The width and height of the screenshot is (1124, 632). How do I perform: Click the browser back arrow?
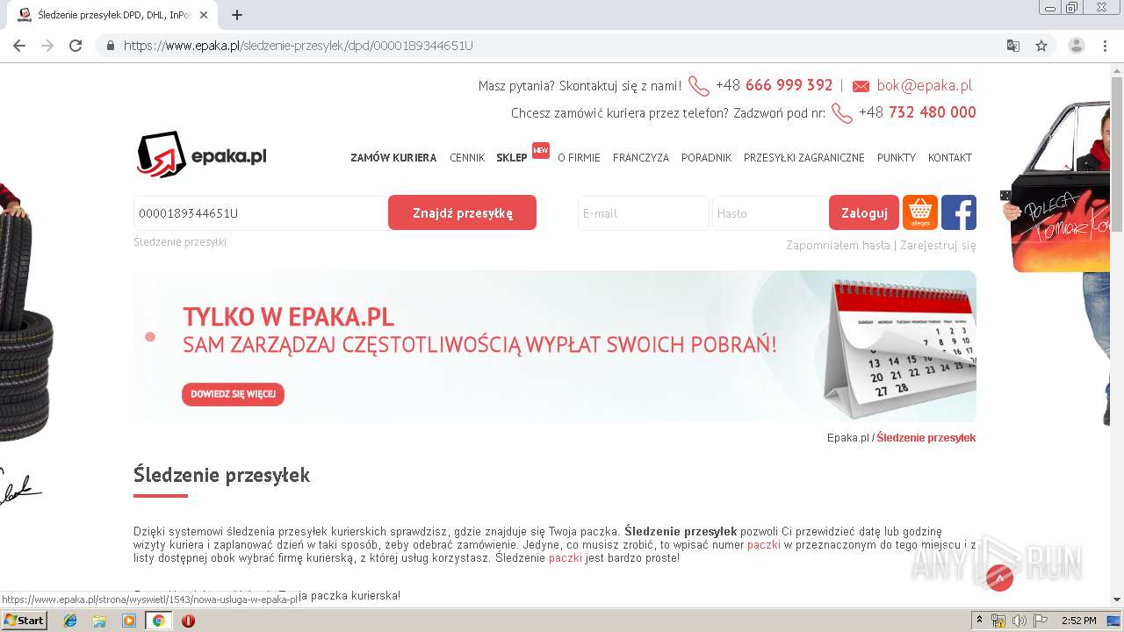coord(19,46)
